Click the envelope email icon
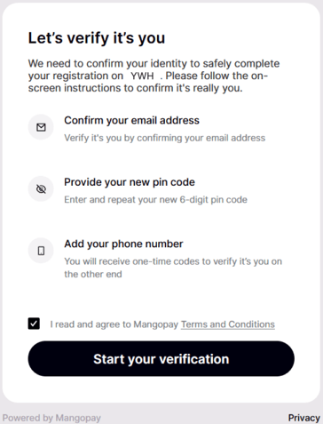 click(41, 127)
